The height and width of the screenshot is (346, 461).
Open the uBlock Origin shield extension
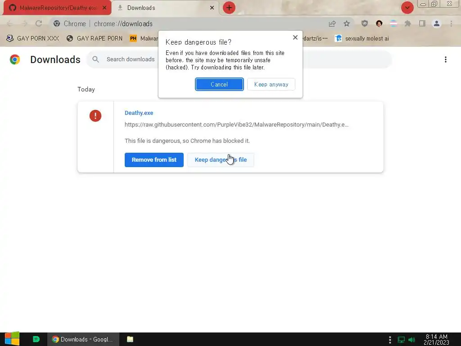click(365, 23)
